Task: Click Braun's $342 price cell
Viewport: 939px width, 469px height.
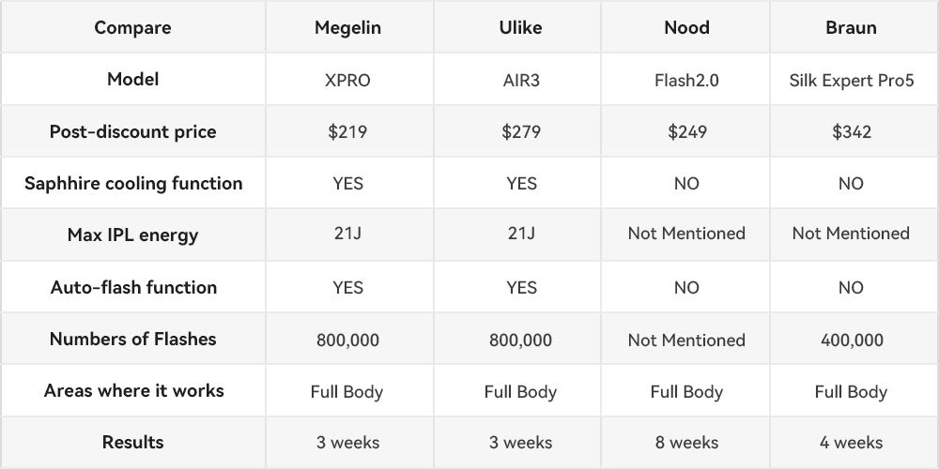Action: [x=851, y=131]
